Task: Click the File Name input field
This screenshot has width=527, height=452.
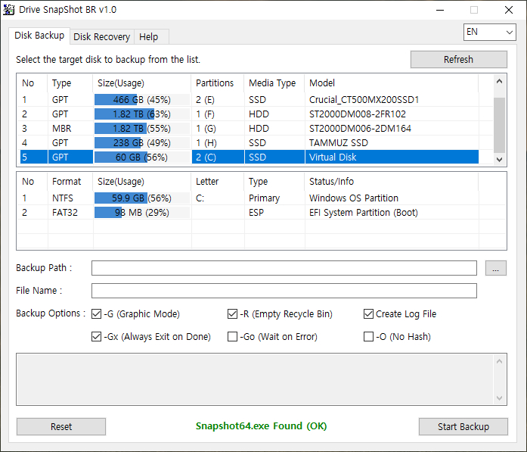Action: 284,291
